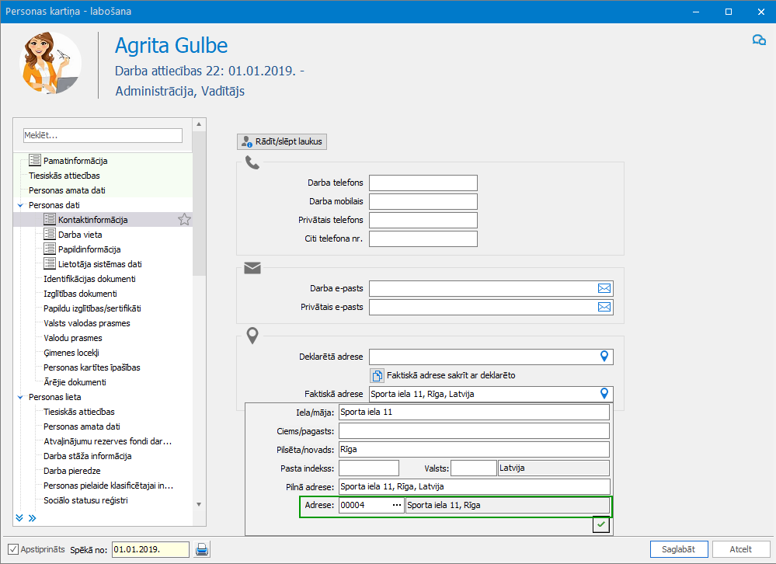Viewport: 776px width, 564px height.
Task: Click the Meklēt search field
Action: coord(103,135)
